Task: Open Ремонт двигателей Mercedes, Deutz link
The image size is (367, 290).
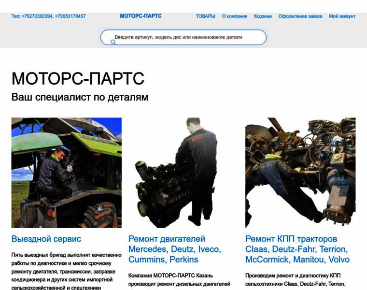Action: [x=175, y=249]
